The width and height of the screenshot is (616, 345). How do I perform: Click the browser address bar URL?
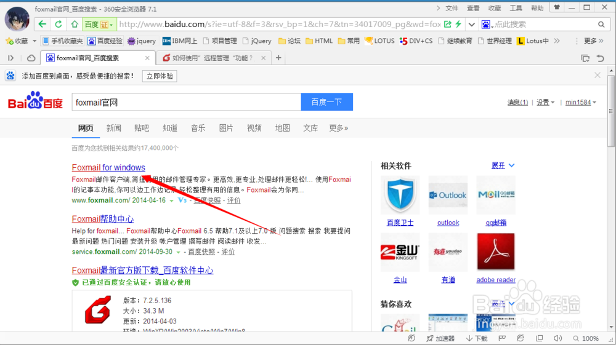point(279,25)
